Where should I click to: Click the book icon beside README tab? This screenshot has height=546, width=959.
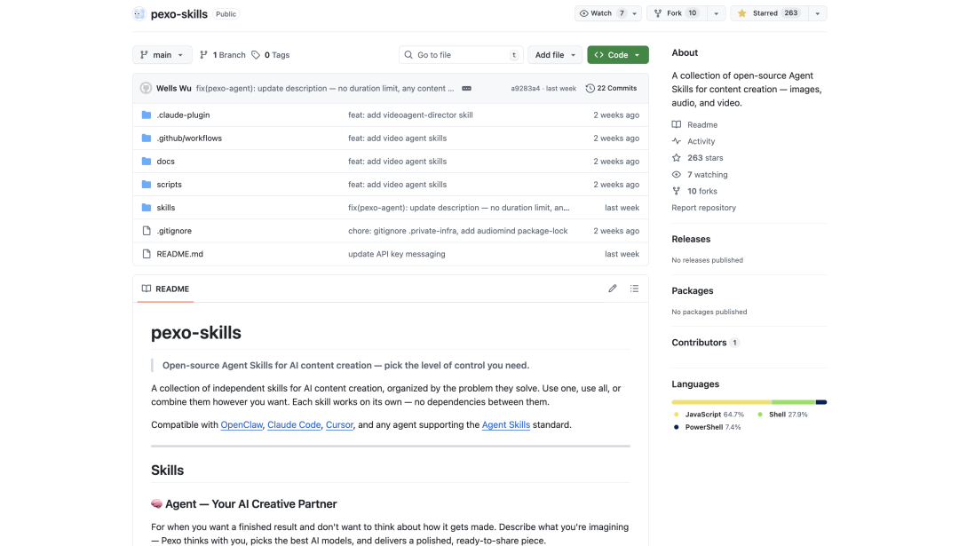[147, 289]
